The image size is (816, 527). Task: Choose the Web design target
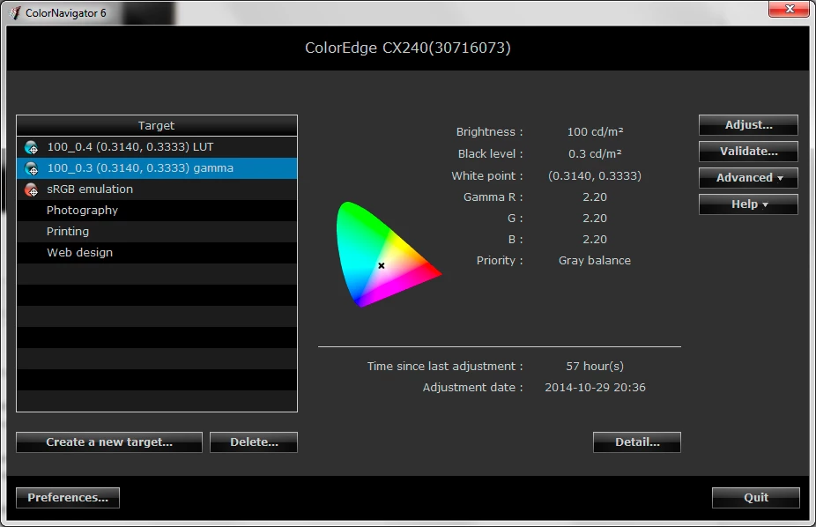pyautogui.click(x=157, y=252)
